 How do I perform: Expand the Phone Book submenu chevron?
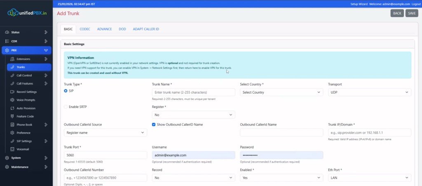coord(46,125)
